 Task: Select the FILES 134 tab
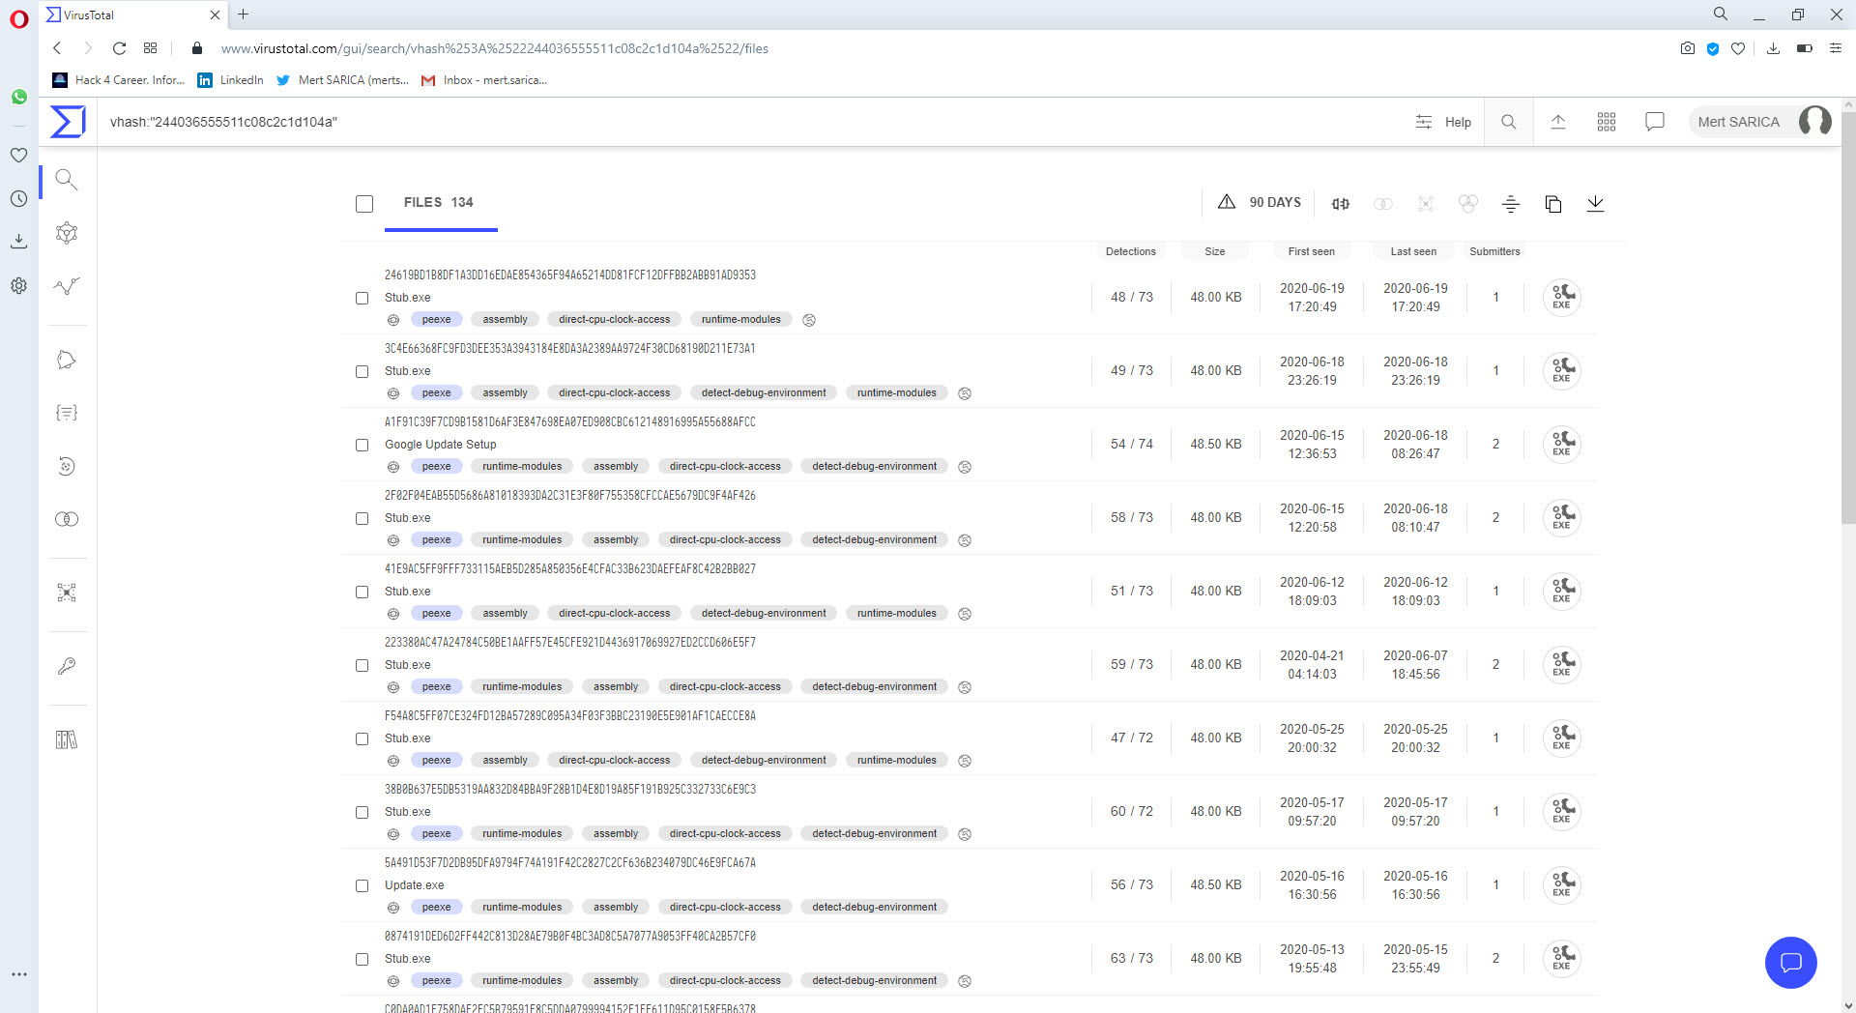[439, 202]
